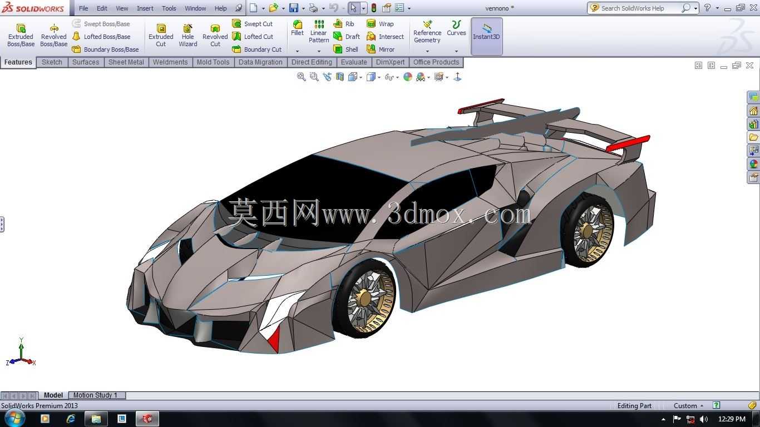This screenshot has height=427, width=760.
Task: Expand the Save button dropdown arrow
Action: [x=303, y=8]
